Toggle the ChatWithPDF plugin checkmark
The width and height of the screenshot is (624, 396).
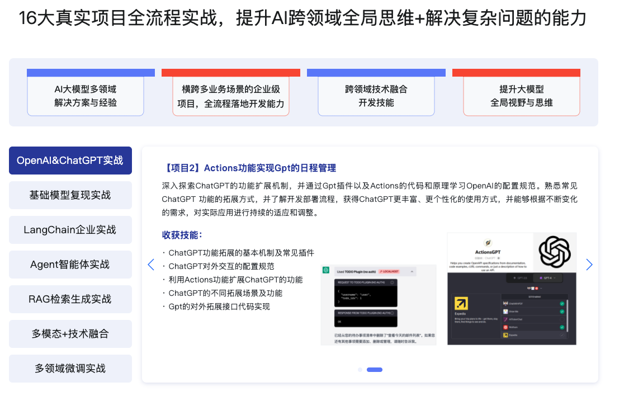pyautogui.click(x=562, y=304)
